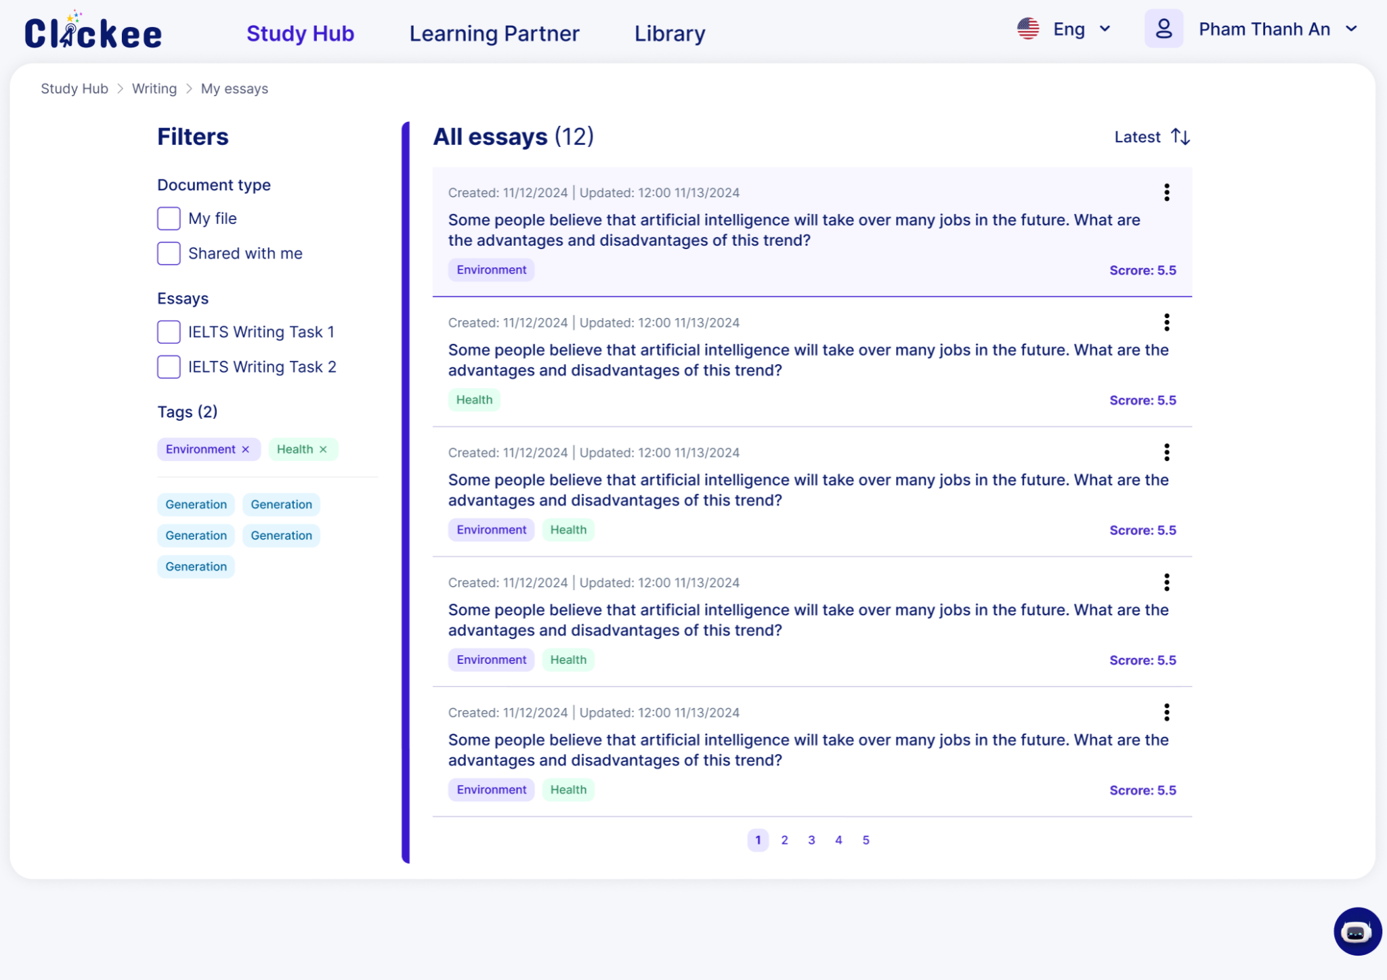Select the second Generation tag in the middle row
The width and height of the screenshot is (1387, 980).
click(x=281, y=535)
